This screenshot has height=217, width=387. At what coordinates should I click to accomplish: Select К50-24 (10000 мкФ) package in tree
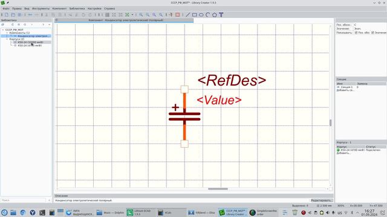30,42
